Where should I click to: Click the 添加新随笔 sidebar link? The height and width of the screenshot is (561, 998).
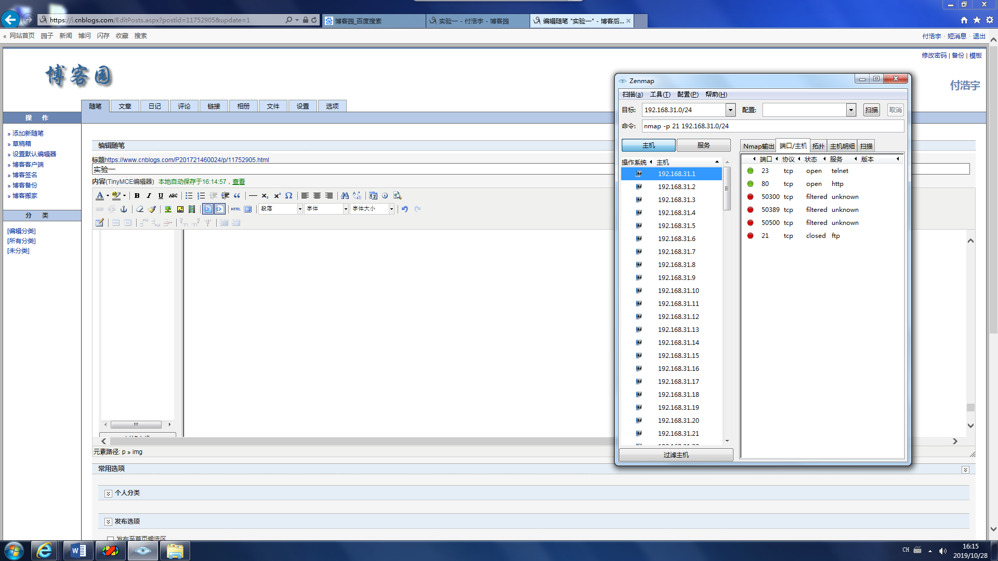pos(28,133)
